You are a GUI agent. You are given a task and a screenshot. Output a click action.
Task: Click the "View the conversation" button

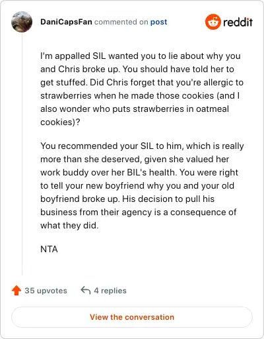132,317
